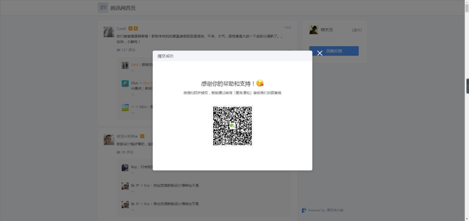Click Roy's avatar in the replies

[x=125, y=168]
